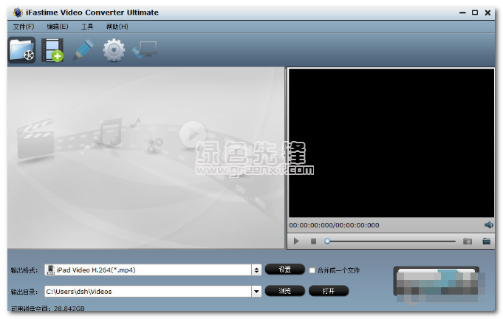Viewport: 503px width, 319px height.
Task: Select the pencil edit tool
Action: pos(83,49)
